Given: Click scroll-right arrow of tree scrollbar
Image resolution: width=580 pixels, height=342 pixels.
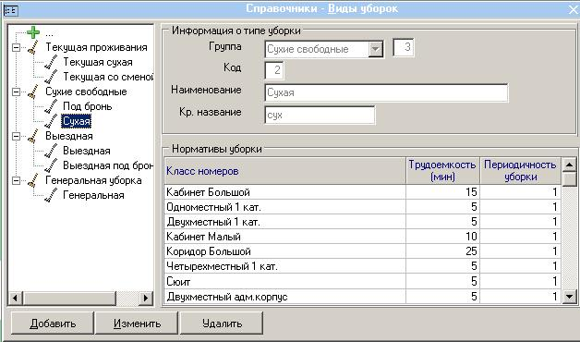Looking at the screenshot, I should click(146, 298).
